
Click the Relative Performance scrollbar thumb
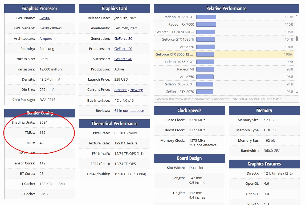point(297,38)
